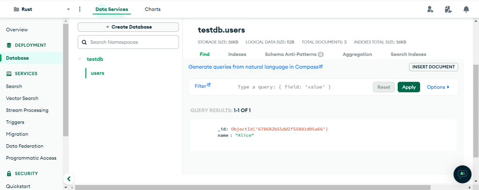Expand the Rust project dropdown arrow

[68, 9]
